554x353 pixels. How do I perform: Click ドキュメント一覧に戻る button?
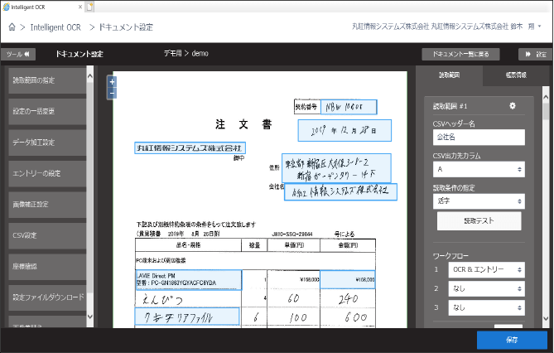(465, 55)
